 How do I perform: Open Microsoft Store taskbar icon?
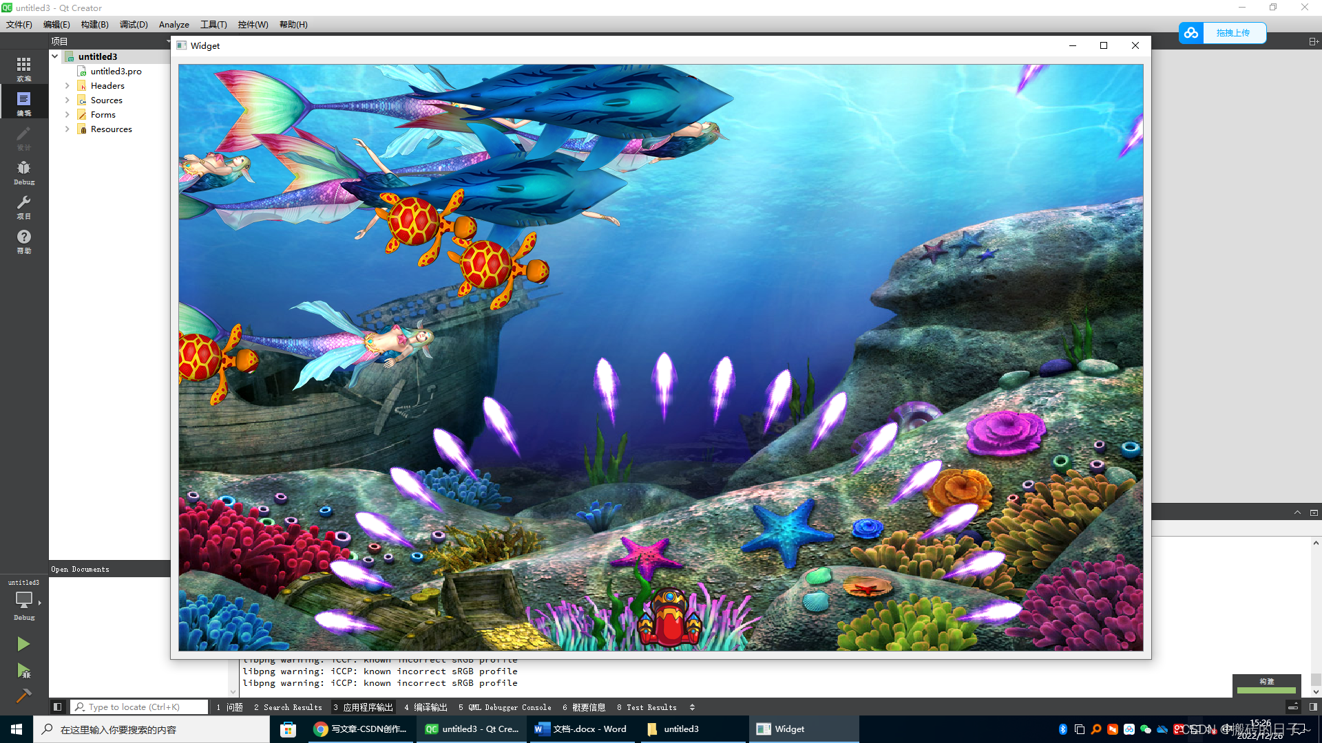pyautogui.click(x=288, y=729)
